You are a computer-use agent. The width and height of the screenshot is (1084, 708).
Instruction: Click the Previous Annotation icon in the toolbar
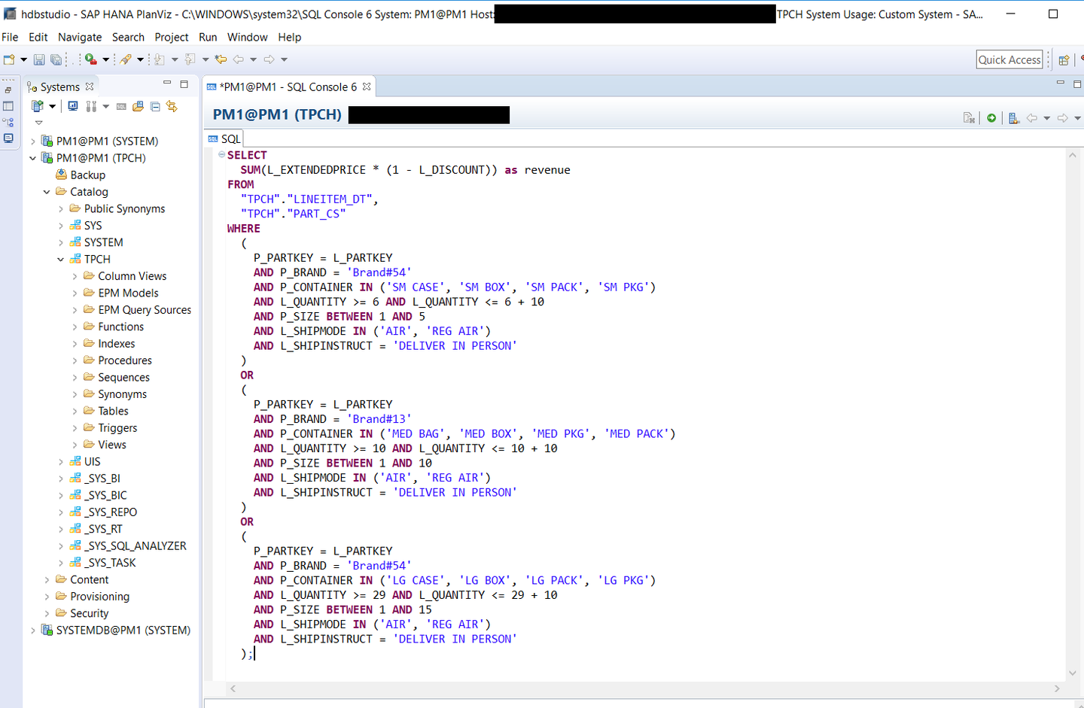pos(190,59)
